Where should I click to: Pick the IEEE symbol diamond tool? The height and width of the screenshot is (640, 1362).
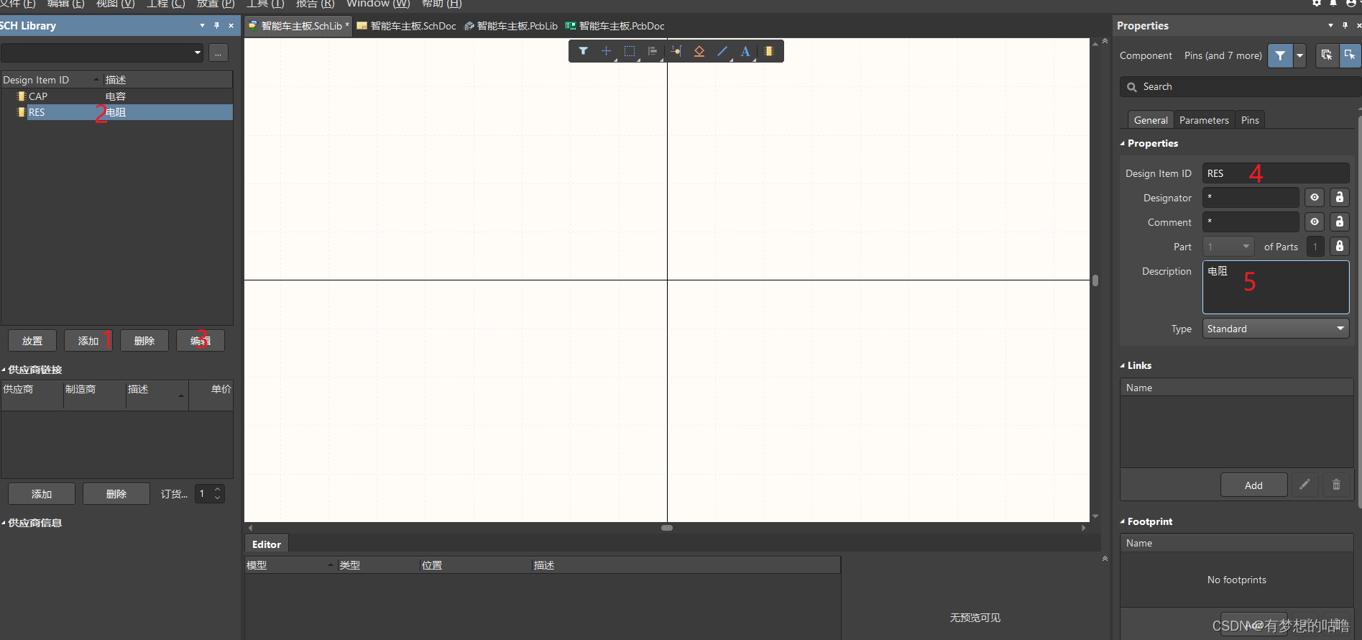(x=699, y=51)
